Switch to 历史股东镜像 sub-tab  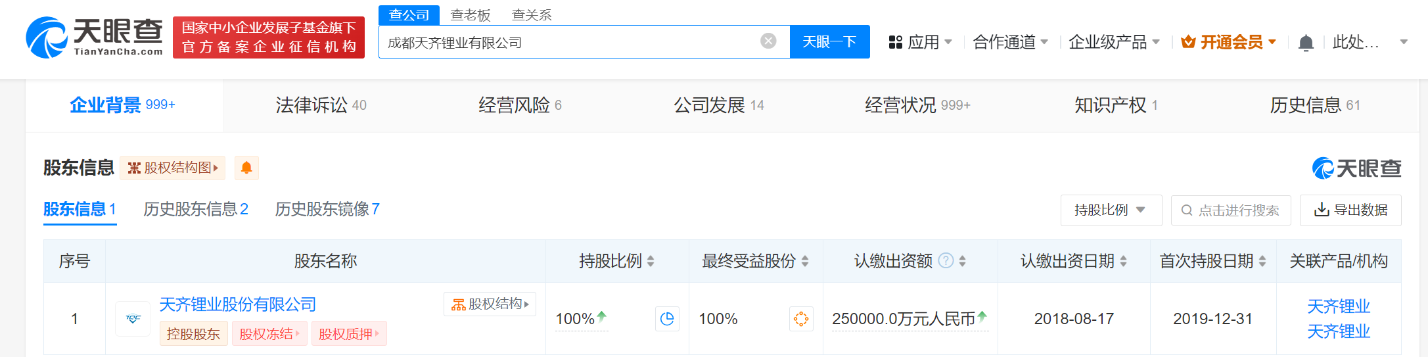pos(327,210)
